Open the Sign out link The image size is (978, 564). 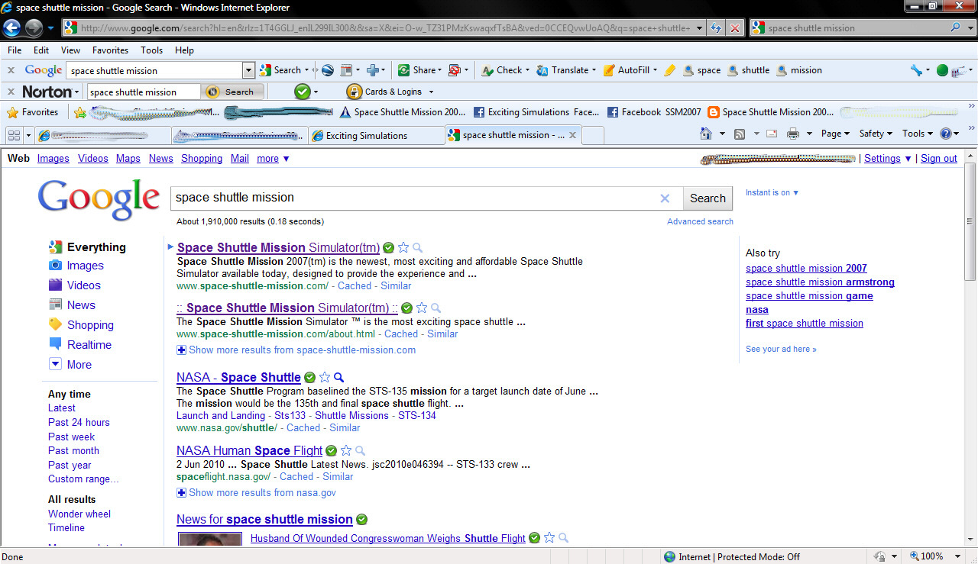pyautogui.click(x=939, y=159)
